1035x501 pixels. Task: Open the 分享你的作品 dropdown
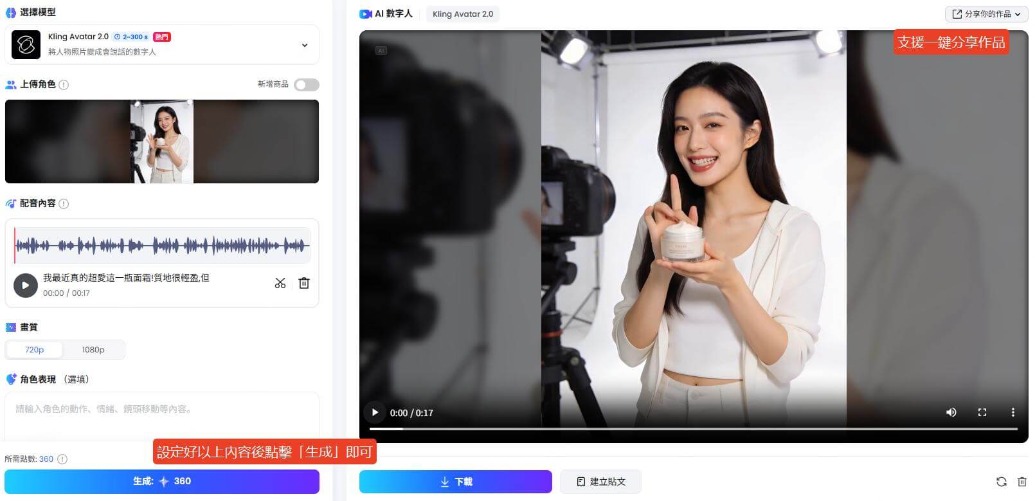point(986,14)
